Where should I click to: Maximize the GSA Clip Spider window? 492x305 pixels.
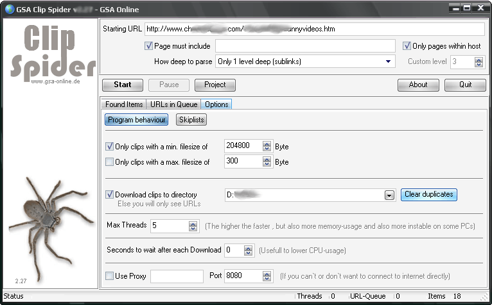(467, 8)
